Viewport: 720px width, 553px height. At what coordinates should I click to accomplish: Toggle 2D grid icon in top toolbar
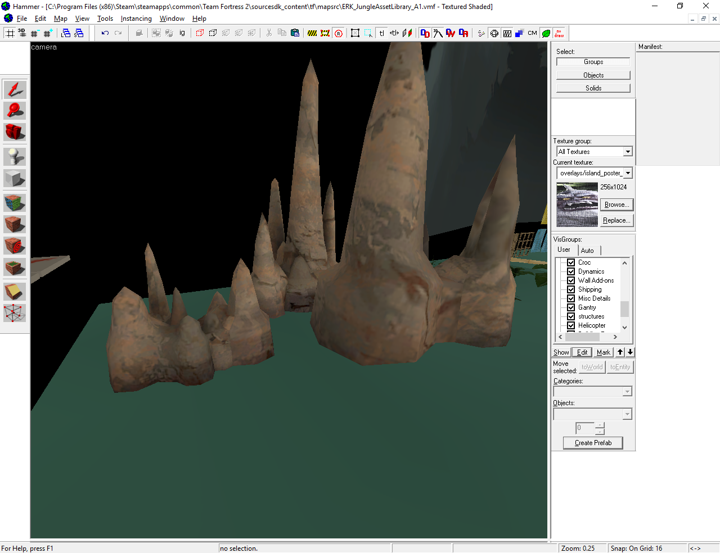[x=10, y=33]
